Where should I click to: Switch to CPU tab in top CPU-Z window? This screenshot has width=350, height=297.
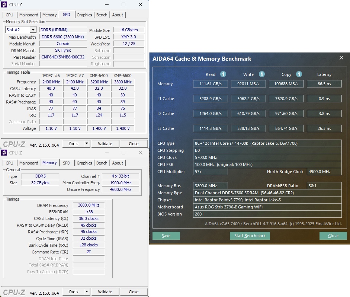click(x=9, y=15)
